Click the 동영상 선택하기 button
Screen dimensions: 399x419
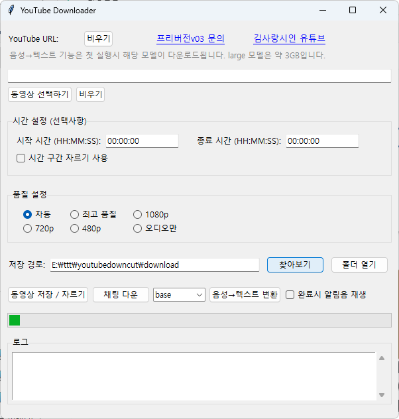(40, 94)
